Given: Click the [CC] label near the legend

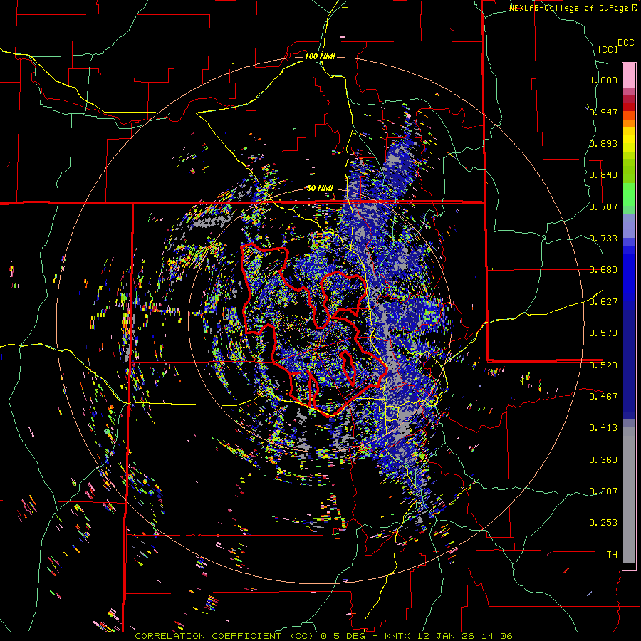Looking at the screenshot, I should pyautogui.click(x=608, y=49).
